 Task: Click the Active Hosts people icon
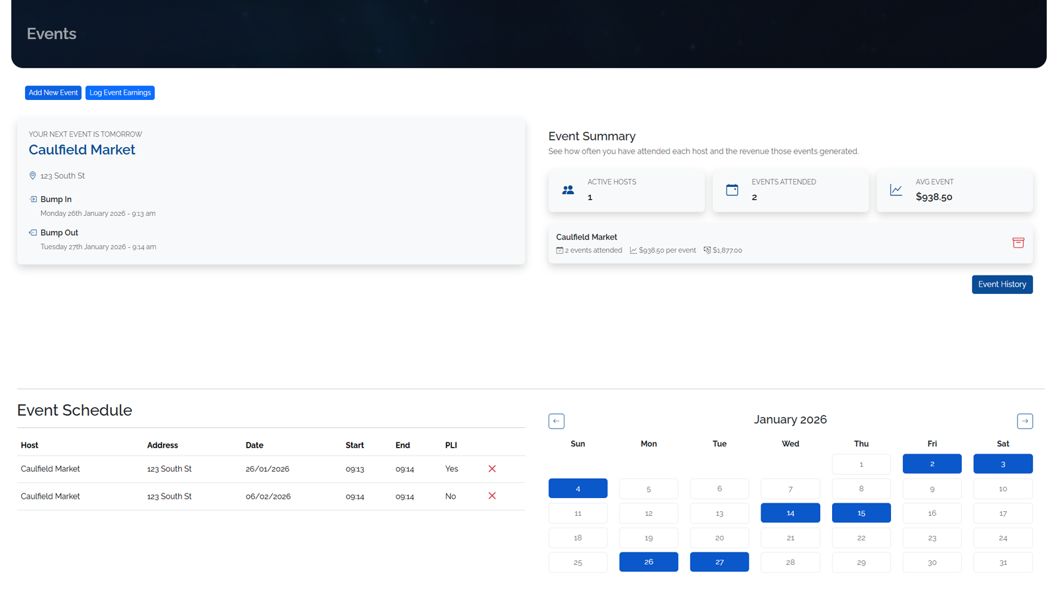(x=568, y=190)
